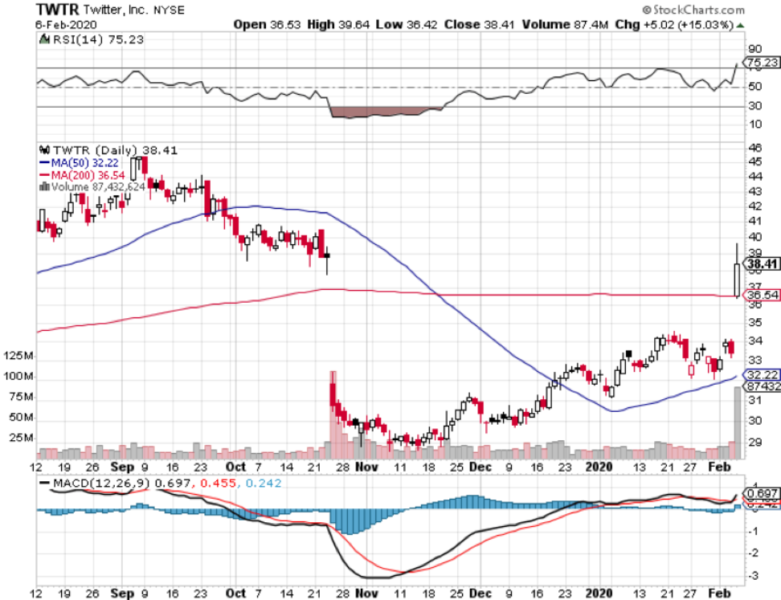Click the blue MA(50) legend line swatch
Image resolution: width=781 pixels, height=600 pixels.
pyautogui.click(x=44, y=163)
